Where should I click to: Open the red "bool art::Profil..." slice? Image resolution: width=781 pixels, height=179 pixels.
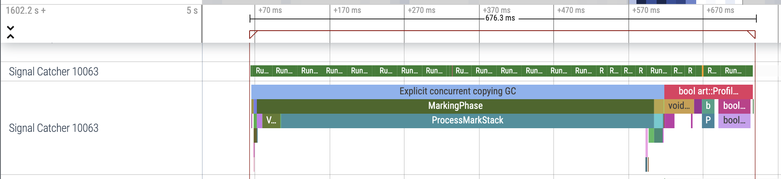708,92
